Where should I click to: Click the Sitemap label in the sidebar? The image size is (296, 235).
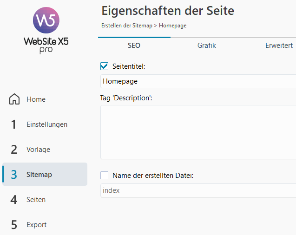(x=39, y=175)
